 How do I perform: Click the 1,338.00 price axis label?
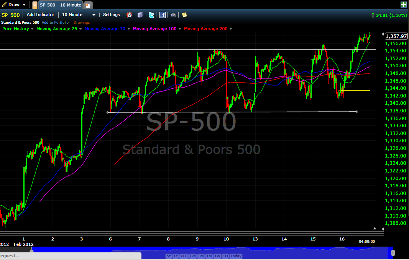pyautogui.click(x=396, y=111)
